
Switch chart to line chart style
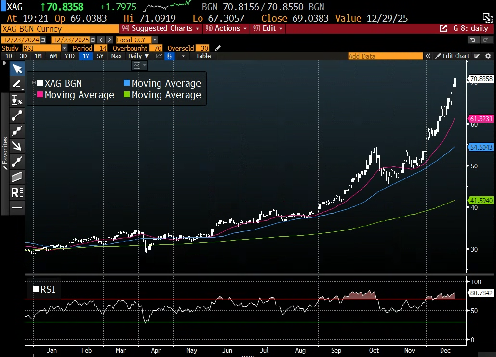159,56
